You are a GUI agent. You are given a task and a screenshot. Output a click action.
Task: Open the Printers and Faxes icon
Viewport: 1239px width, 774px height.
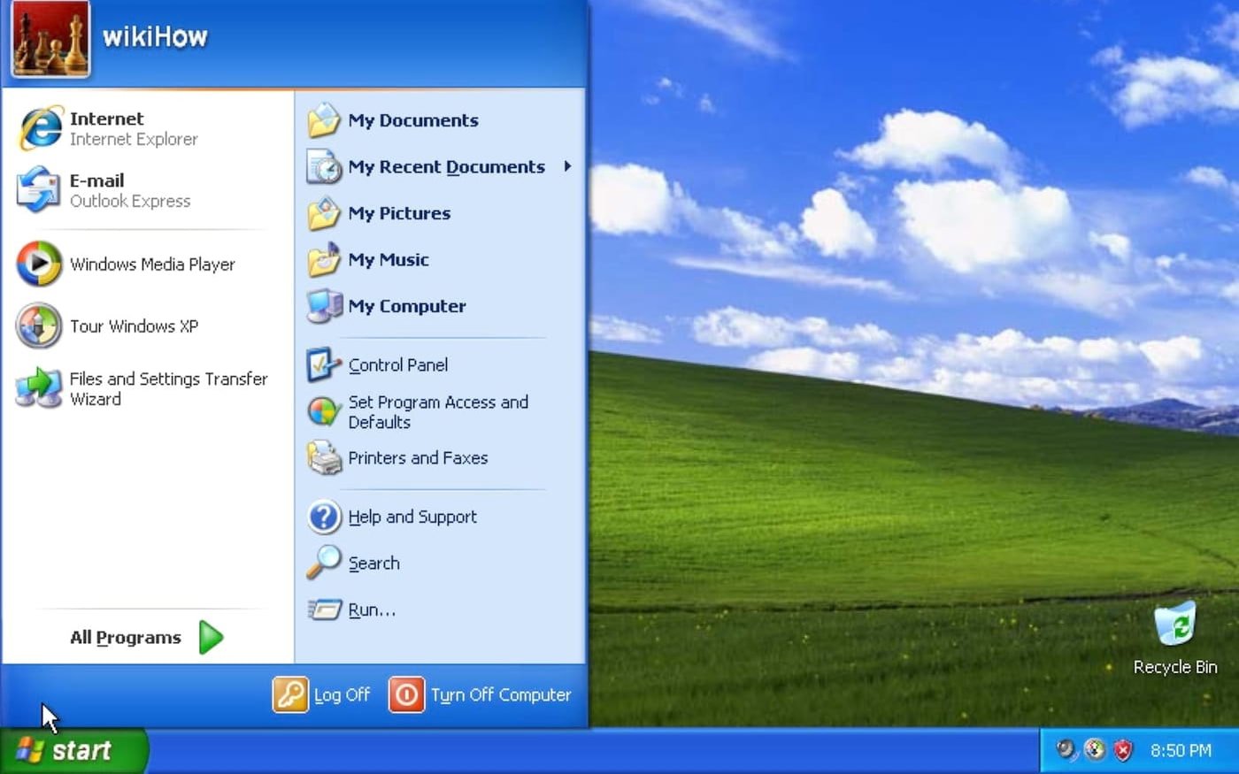(x=324, y=457)
